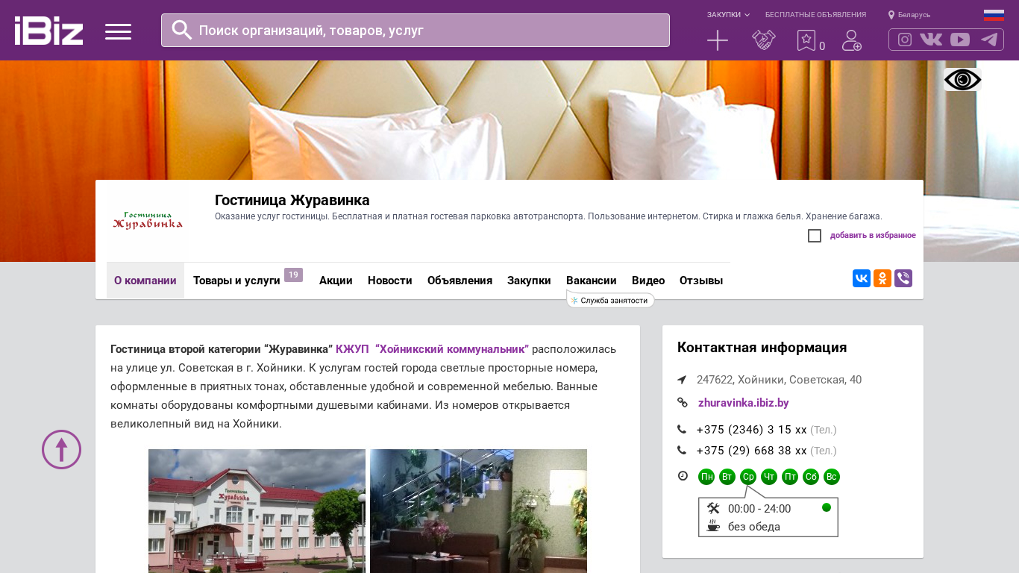Open the hamburger menu

(x=118, y=31)
